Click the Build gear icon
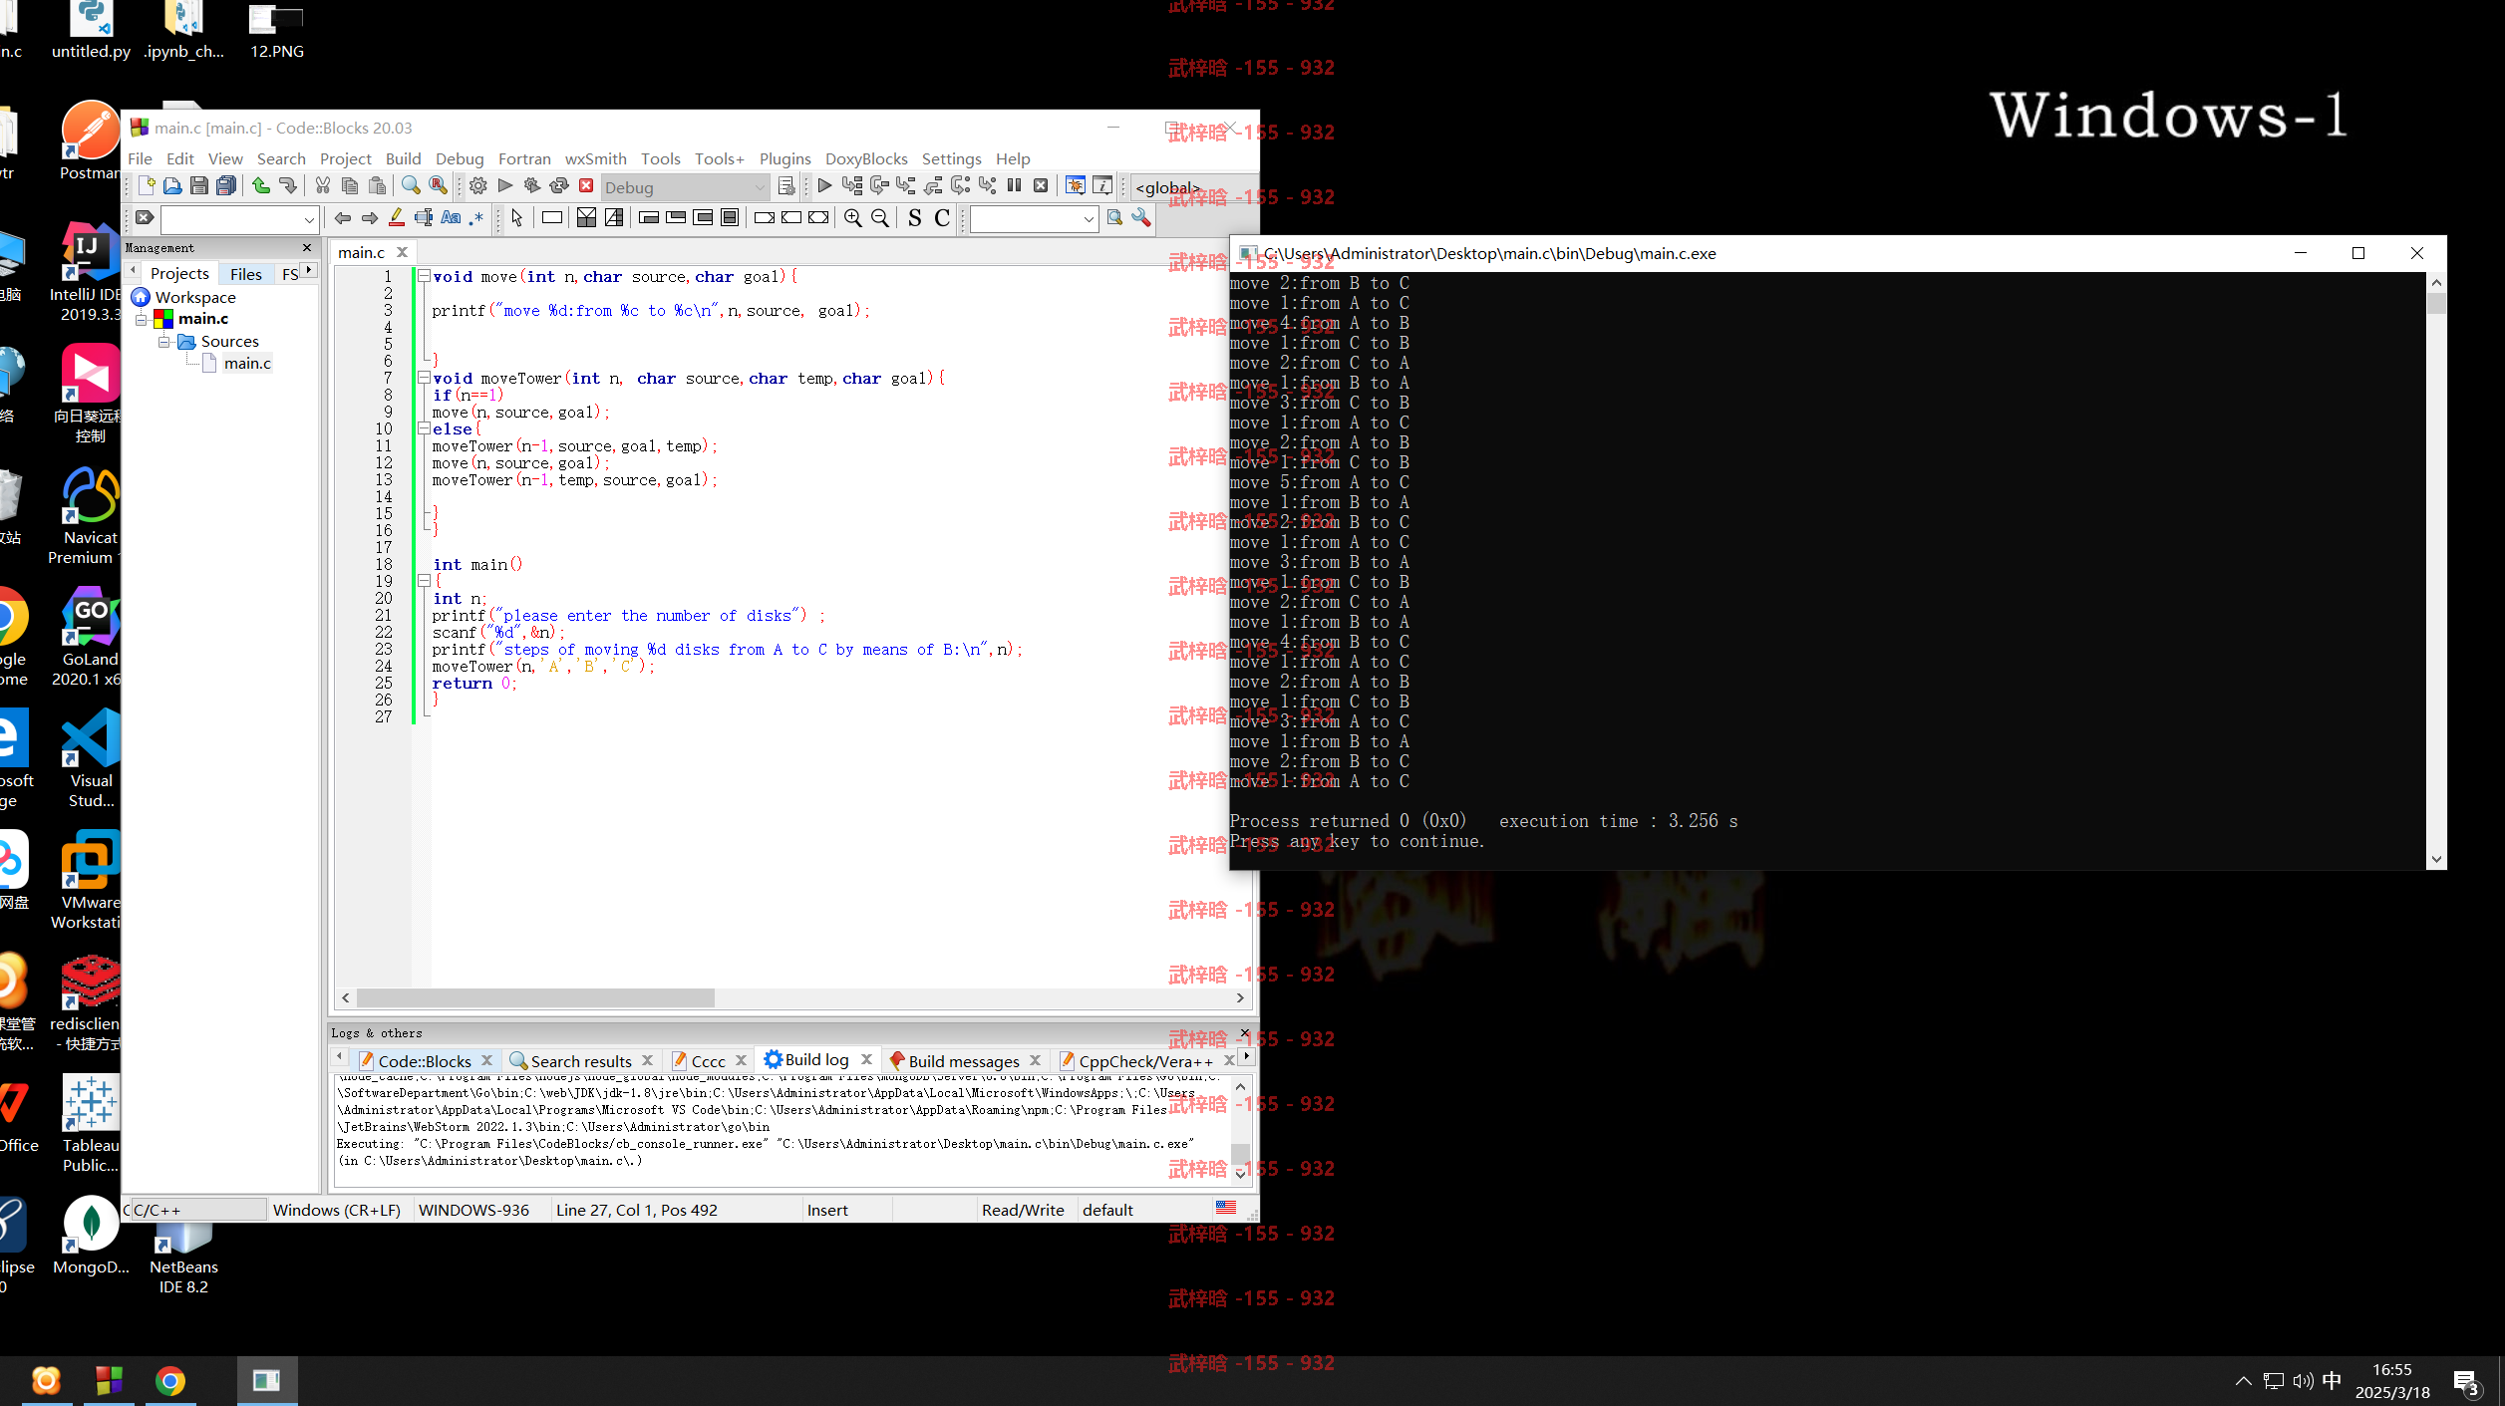 click(x=478, y=185)
